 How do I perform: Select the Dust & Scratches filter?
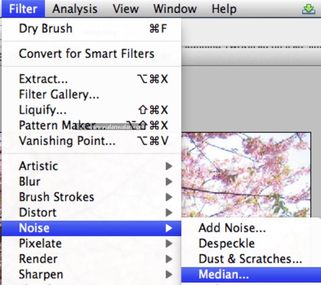[x=250, y=259]
